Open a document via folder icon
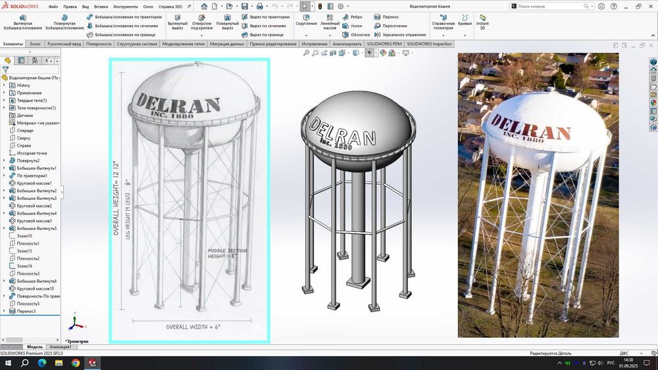This screenshot has width=658, height=370. click(x=229, y=7)
